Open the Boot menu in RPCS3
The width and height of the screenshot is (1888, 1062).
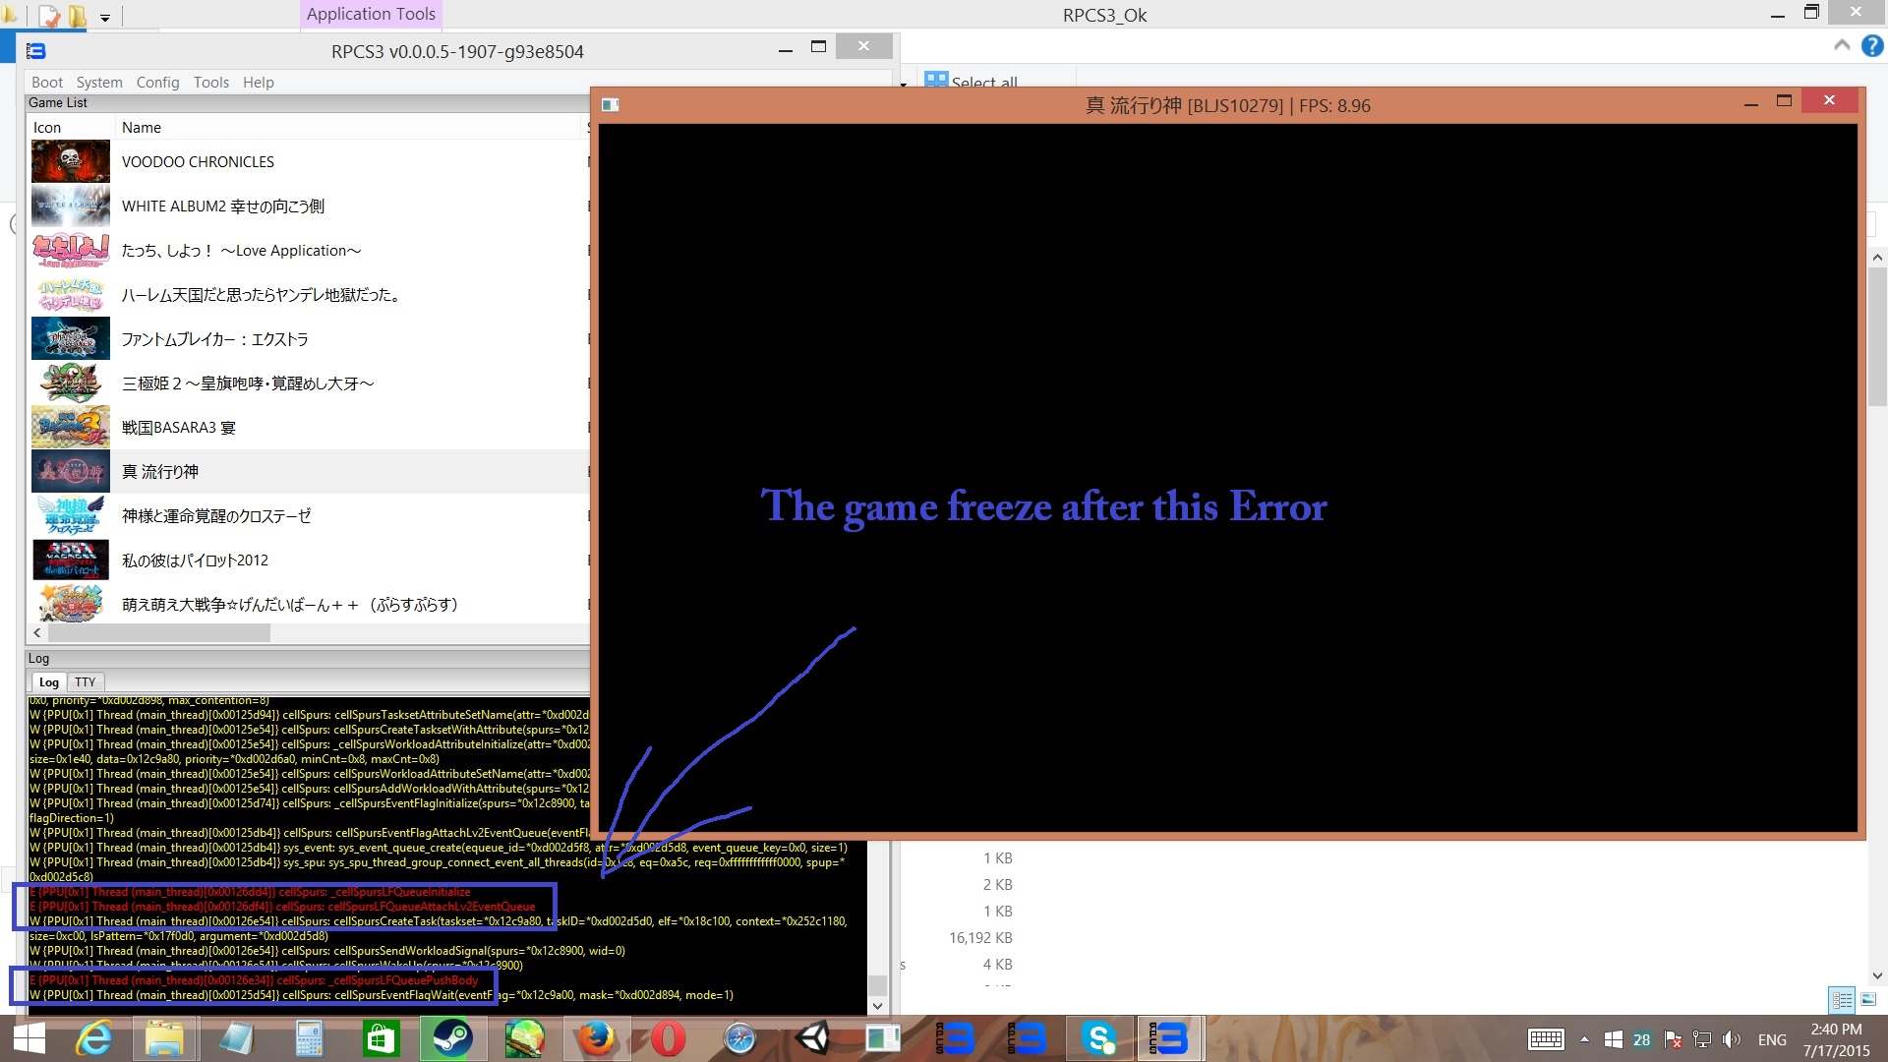[x=46, y=83]
